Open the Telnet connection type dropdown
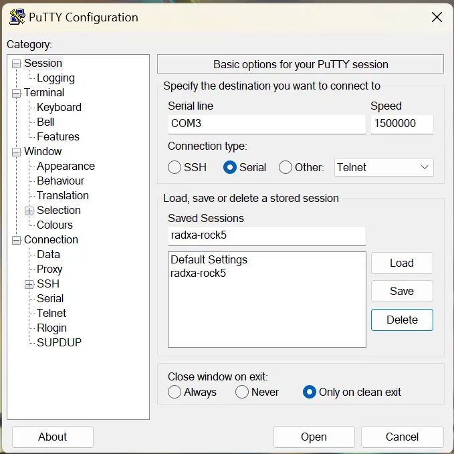Image resolution: width=454 pixels, height=454 pixels. pos(384,167)
